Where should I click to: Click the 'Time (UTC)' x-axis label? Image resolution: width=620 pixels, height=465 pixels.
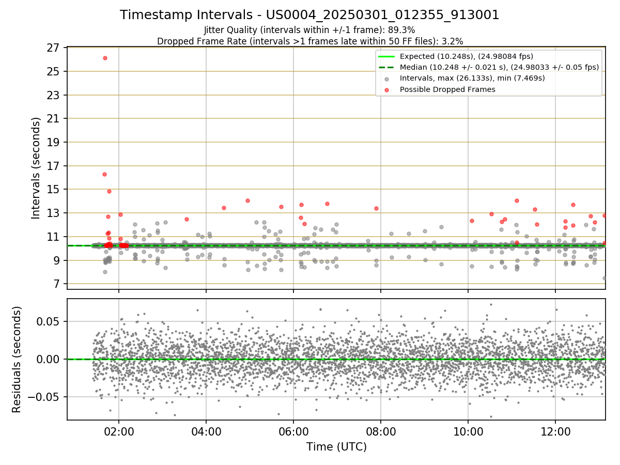click(336, 447)
